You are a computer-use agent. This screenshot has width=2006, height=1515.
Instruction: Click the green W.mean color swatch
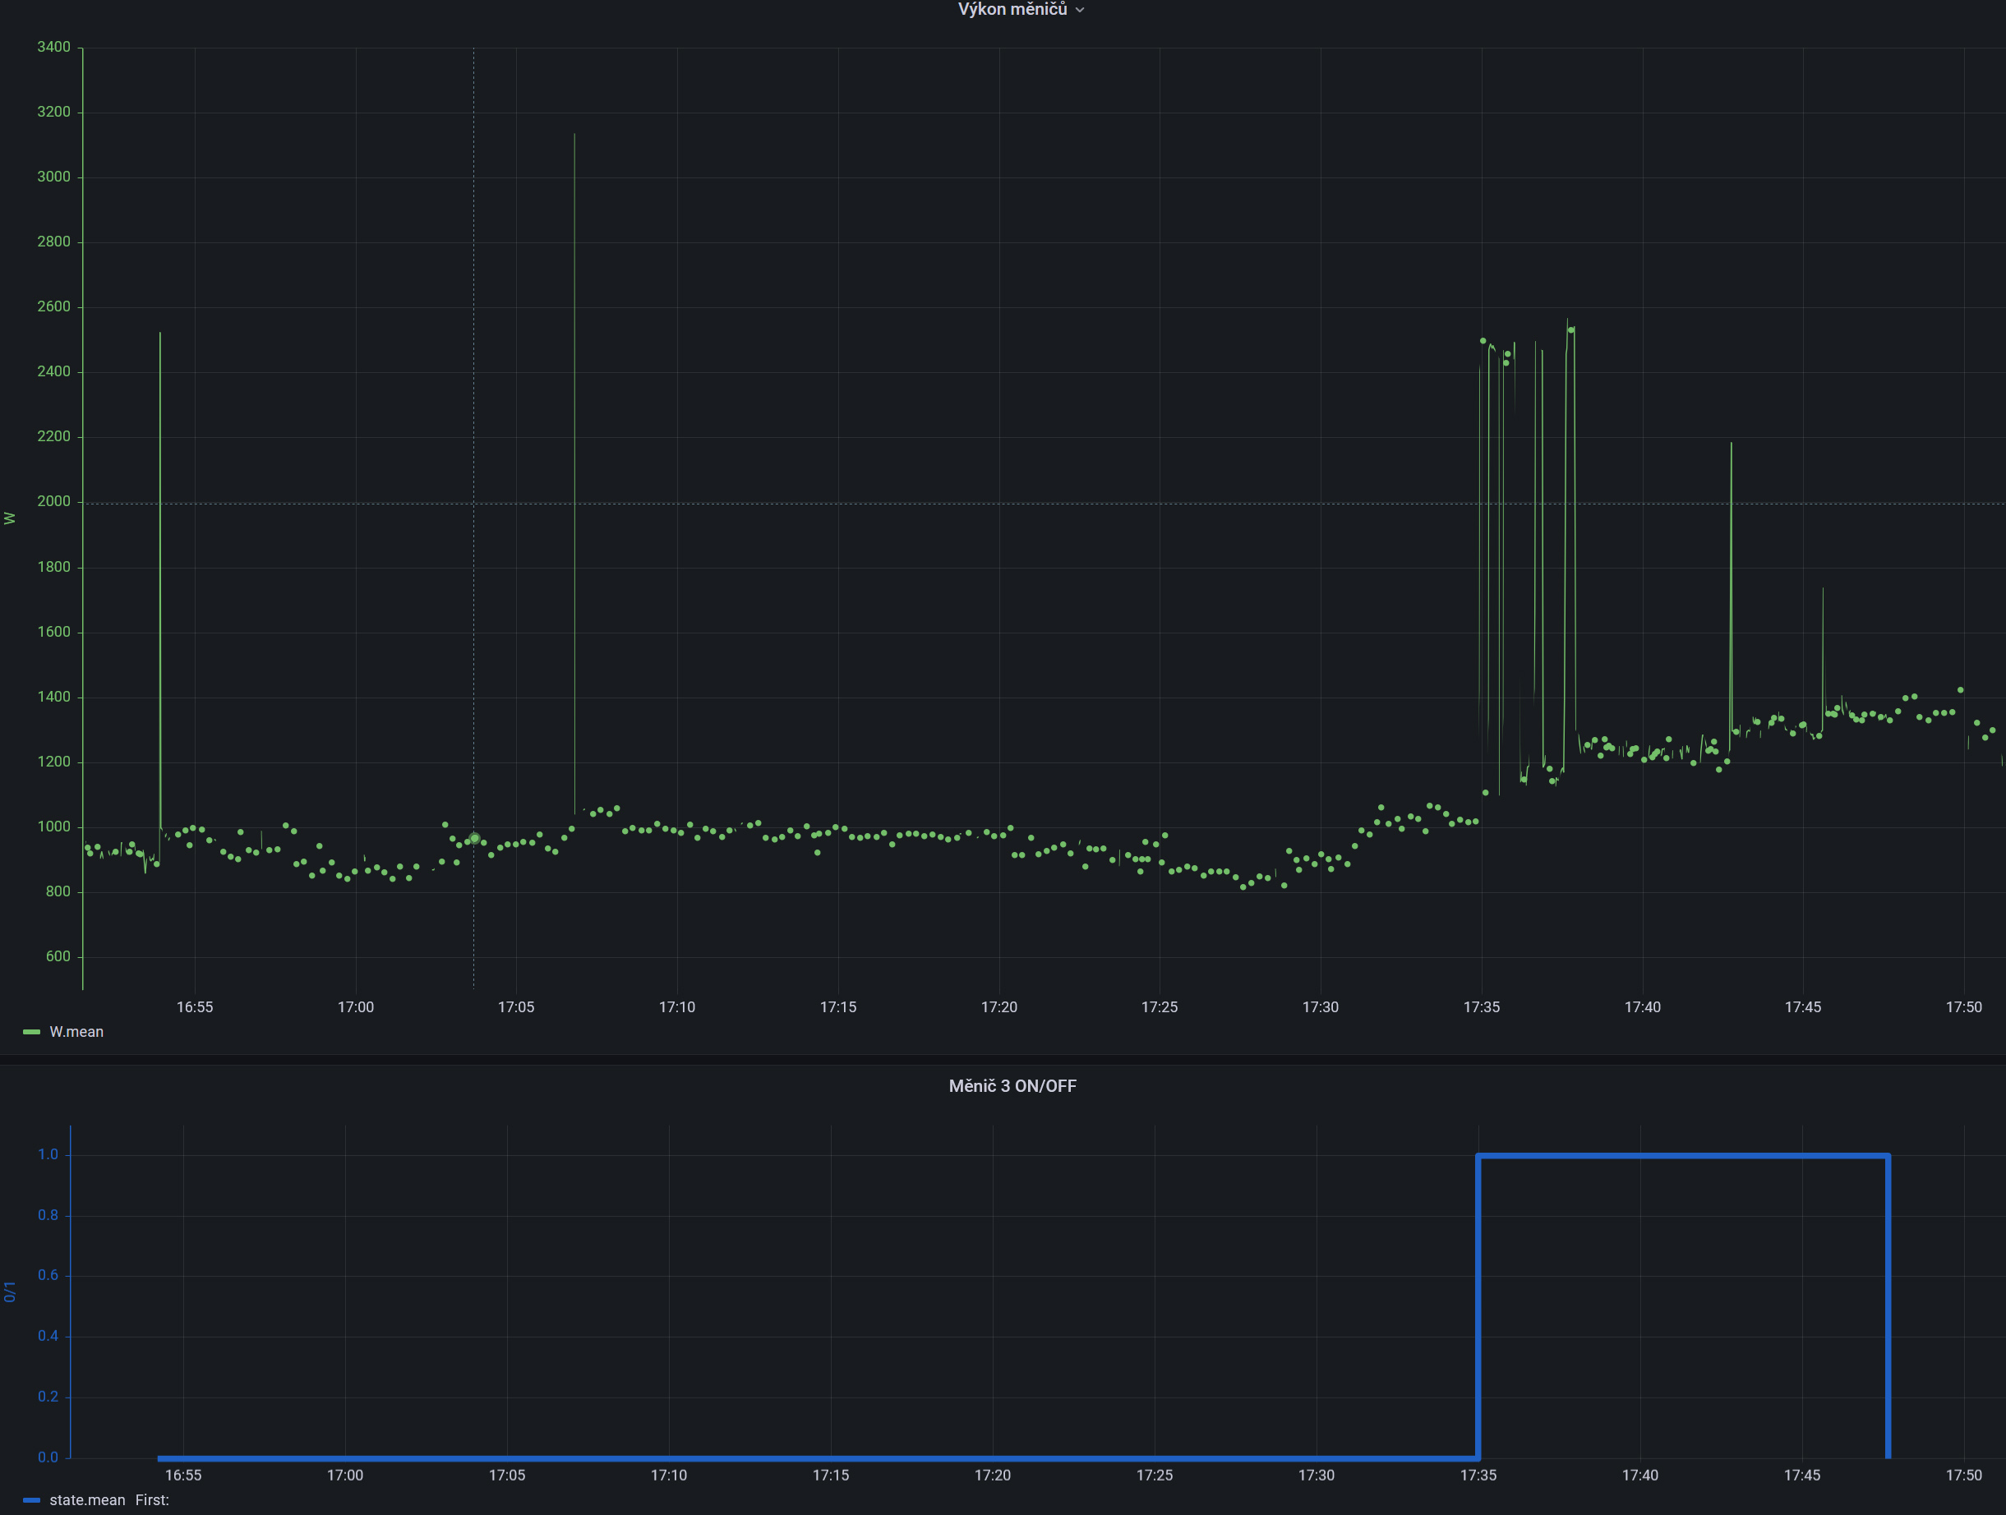[31, 1032]
